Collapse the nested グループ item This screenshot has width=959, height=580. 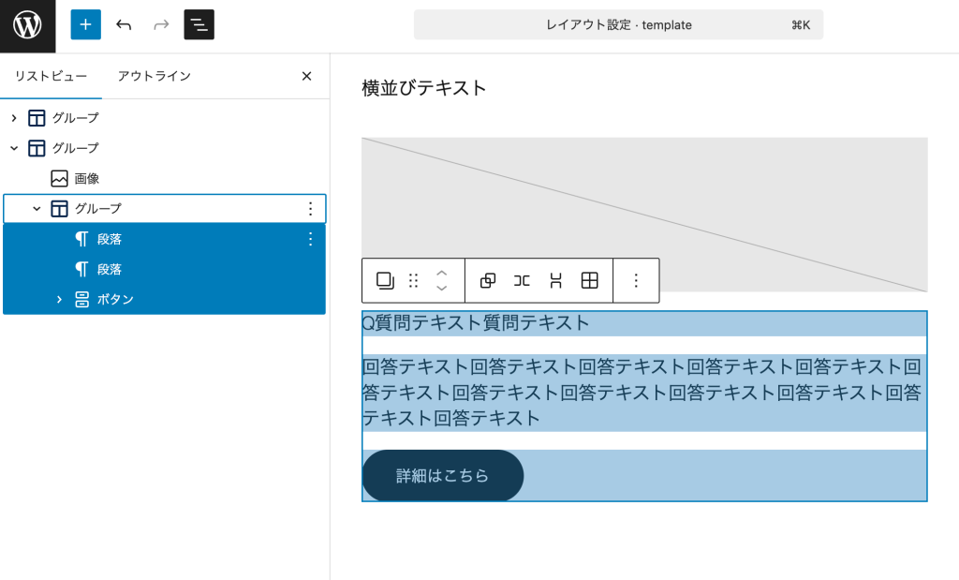click(x=37, y=209)
